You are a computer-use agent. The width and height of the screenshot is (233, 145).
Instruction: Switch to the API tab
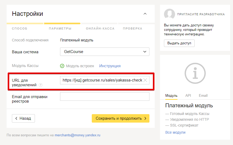coord(188,95)
